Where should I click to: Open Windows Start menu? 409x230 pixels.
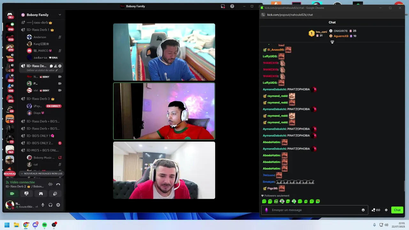(7, 225)
